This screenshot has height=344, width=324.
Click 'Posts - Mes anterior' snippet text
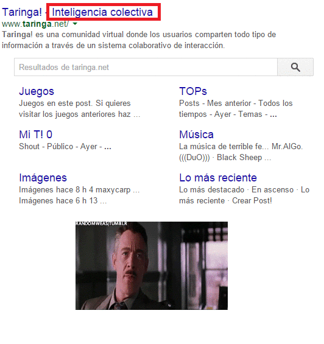(x=236, y=109)
